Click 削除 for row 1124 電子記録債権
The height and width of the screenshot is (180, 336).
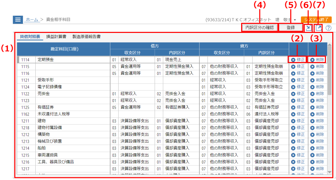click(x=317, y=87)
